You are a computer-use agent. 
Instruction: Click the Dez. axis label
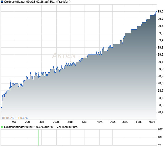(113, 122)
